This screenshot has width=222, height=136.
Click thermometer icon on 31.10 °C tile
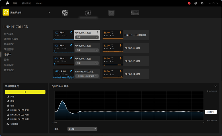(x=121, y=45)
